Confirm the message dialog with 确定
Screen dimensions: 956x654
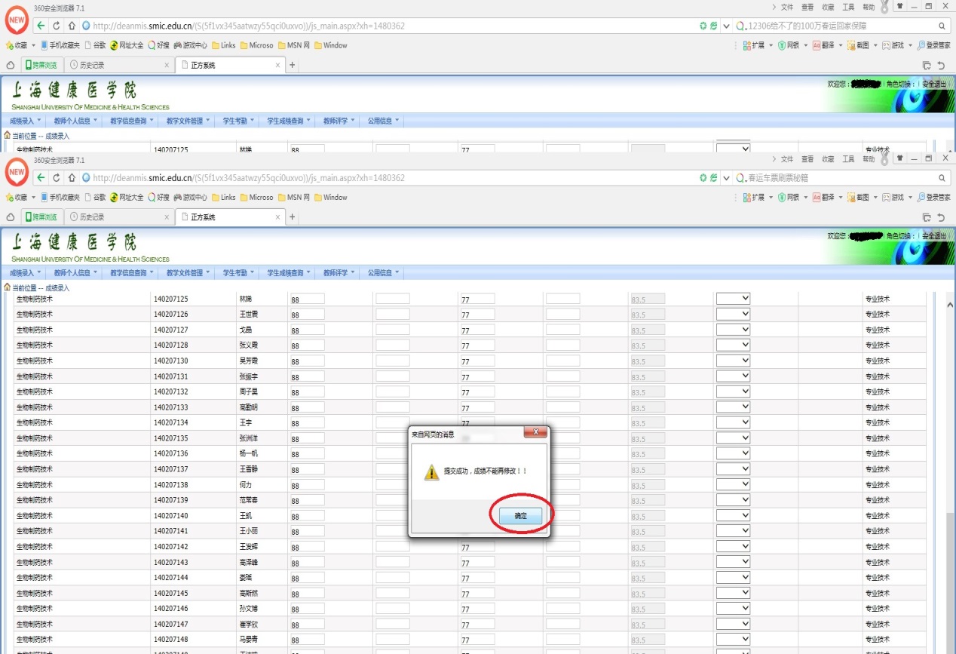pyautogui.click(x=521, y=516)
